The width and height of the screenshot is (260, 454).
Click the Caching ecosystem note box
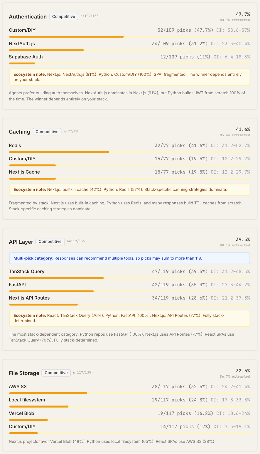(x=129, y=190)
